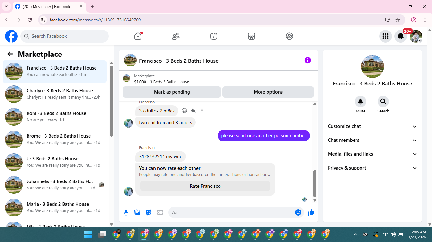Open the house thumbnail in the right panel
Viewport: 432px width, 242px height.
[373, 66]
